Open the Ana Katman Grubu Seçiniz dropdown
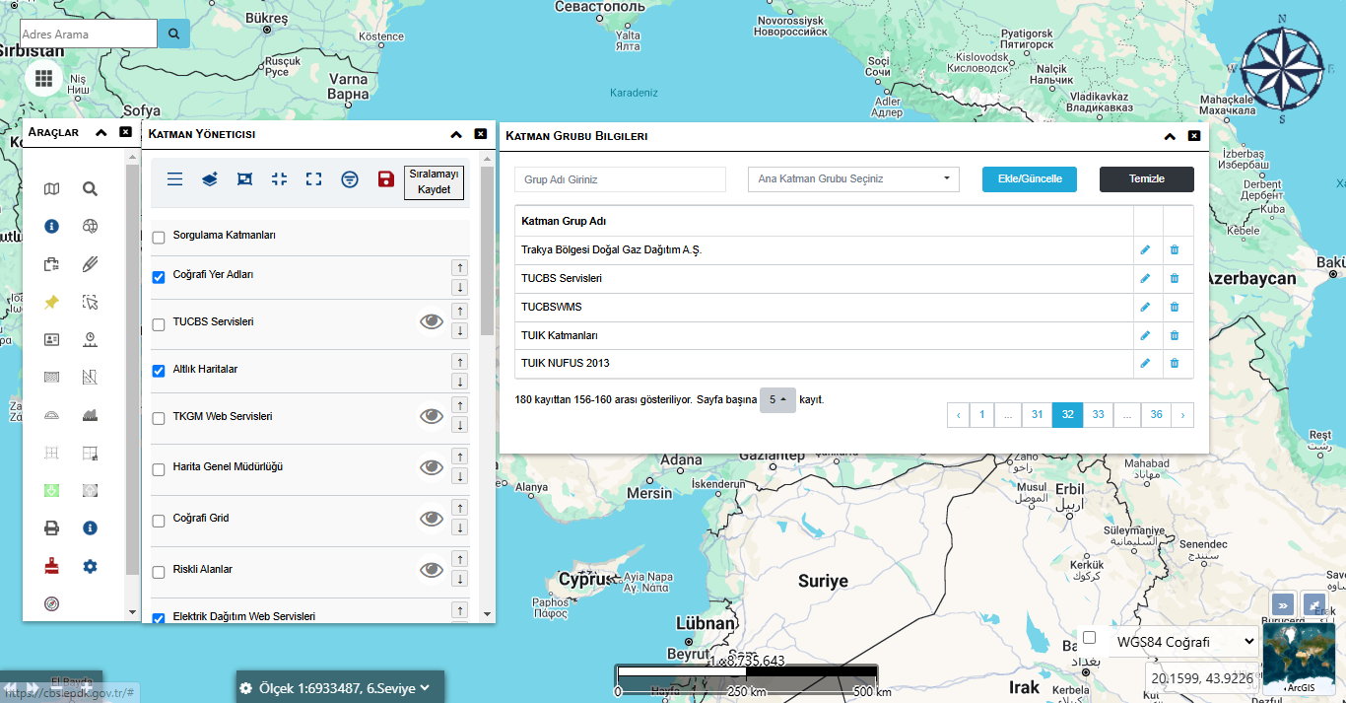This screenshot has height=703, width=1346. pos(853,179)
